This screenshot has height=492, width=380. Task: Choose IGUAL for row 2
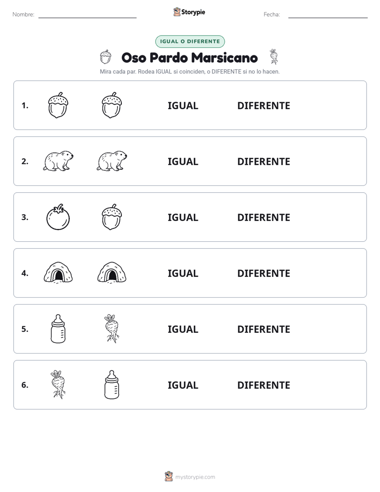coord(183,161)
